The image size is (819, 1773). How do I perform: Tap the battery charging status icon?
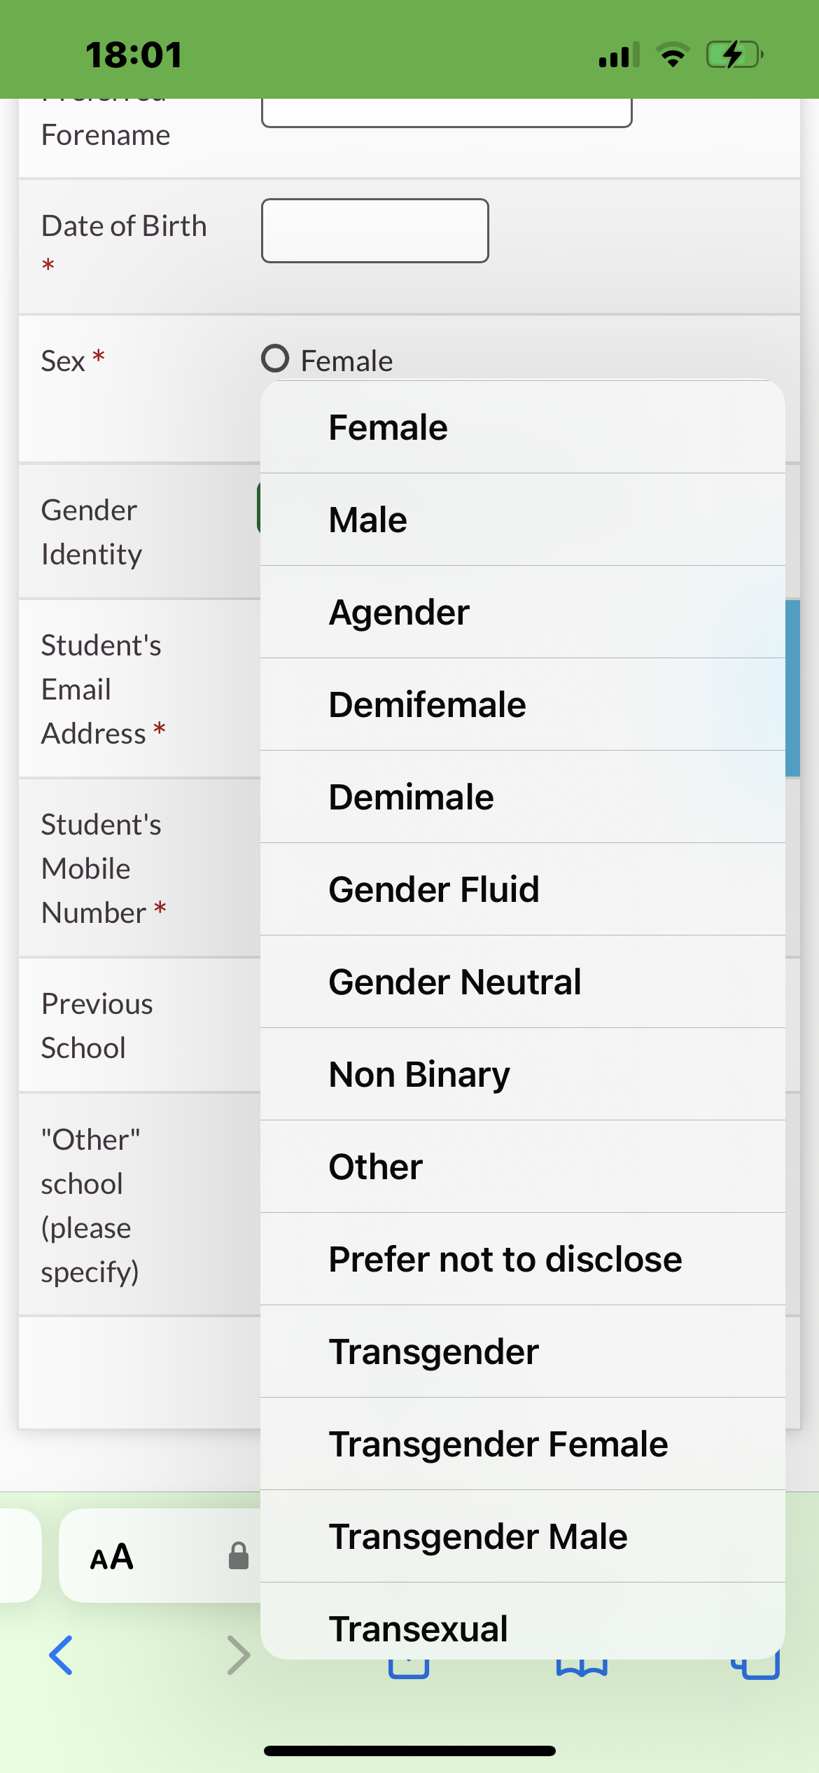[734, 55]
